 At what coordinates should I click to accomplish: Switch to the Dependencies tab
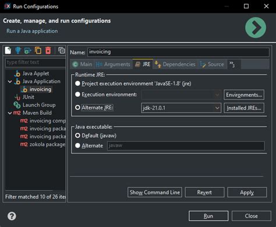(x=175, y=64)
